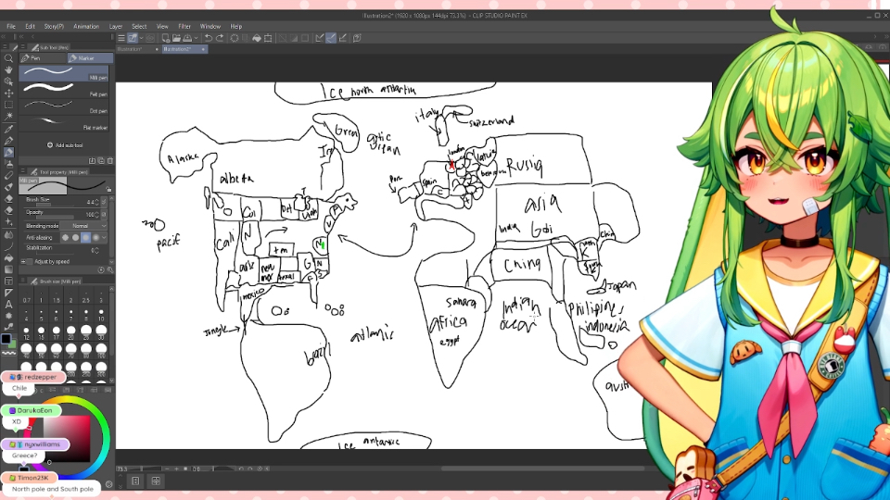The width and height of the screenshot is (890, 500).
Task: Toggle Adjust by speed checkbox
Action: [30, 261]
